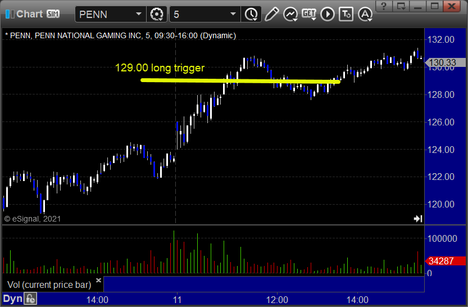Open the alerts A circle icon

(365, 14)
